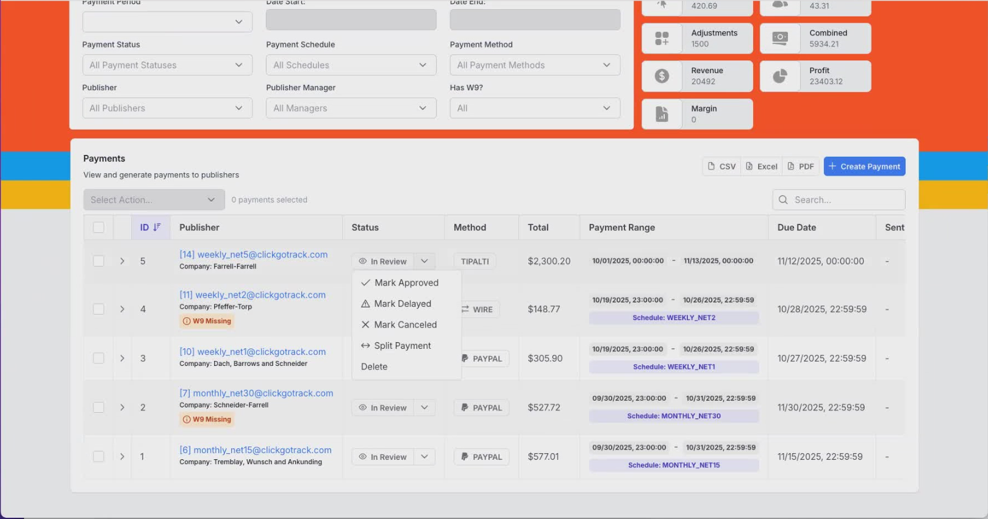Select the checkbox for payment ID 5

98,261
